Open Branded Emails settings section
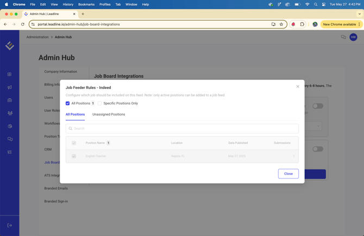 [56, 188]
